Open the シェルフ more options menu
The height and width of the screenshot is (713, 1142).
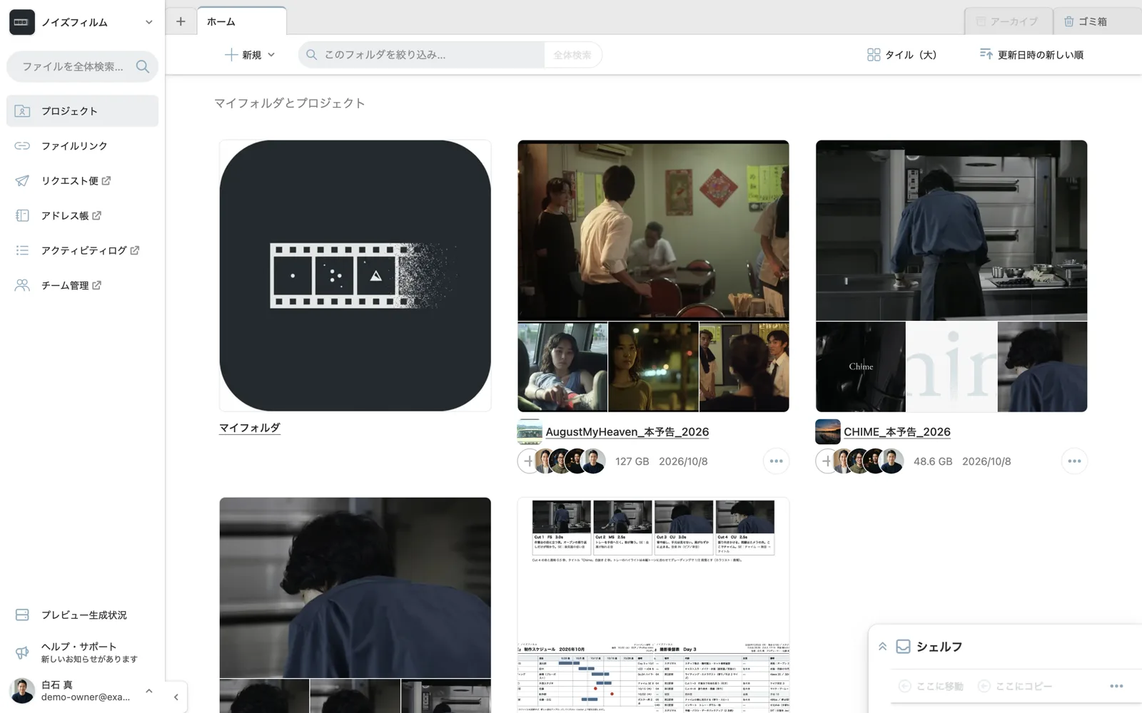tap(1116, 686)
